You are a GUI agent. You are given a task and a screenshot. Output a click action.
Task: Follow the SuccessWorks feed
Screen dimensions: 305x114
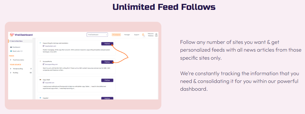tap(107, 62)
